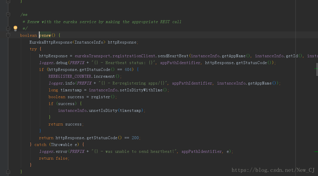Click the "Heartbeat status" string literal
Screen dimensions: 318x176
click(124, 63)
